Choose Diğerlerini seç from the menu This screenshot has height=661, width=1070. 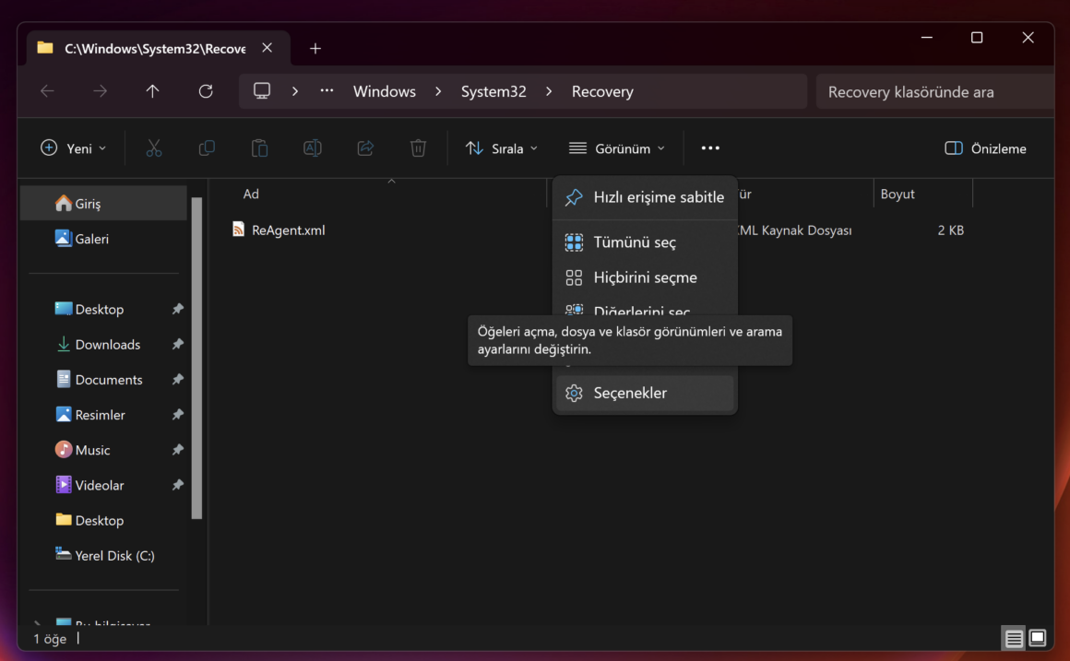[x=645, y=309]
